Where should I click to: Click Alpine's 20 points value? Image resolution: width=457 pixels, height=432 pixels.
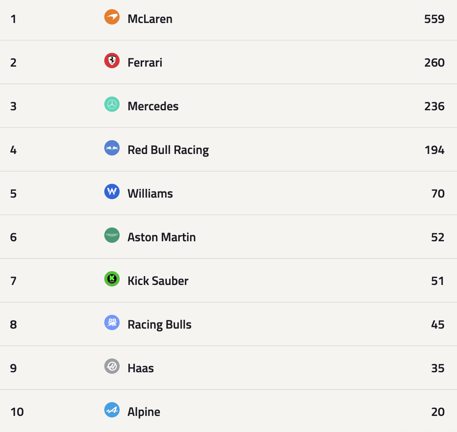point(437,412)
